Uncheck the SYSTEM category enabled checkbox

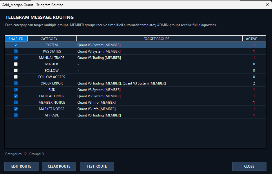click(16, 45)
